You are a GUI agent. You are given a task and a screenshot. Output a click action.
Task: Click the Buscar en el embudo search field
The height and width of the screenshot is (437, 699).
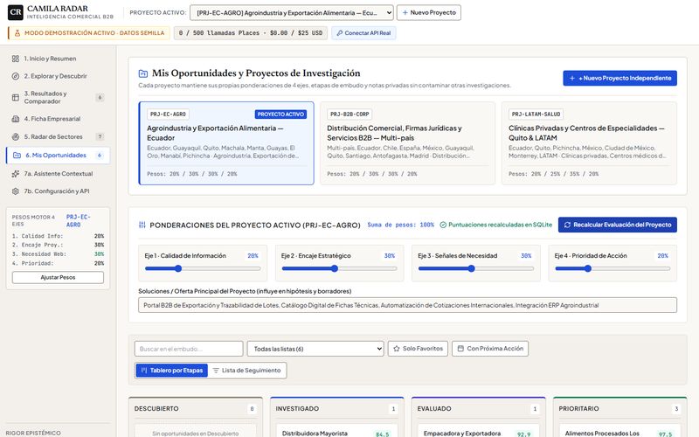189,349
